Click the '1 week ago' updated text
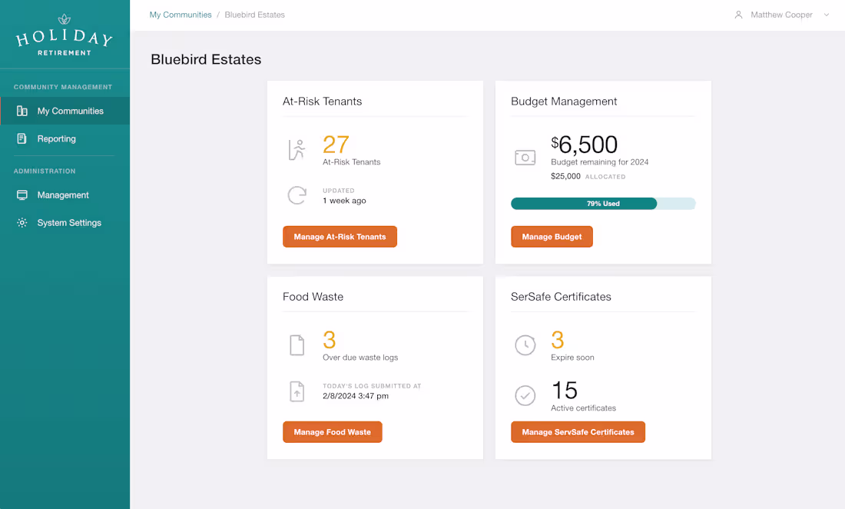The image size is (845, 509). (x=344, y=201)
